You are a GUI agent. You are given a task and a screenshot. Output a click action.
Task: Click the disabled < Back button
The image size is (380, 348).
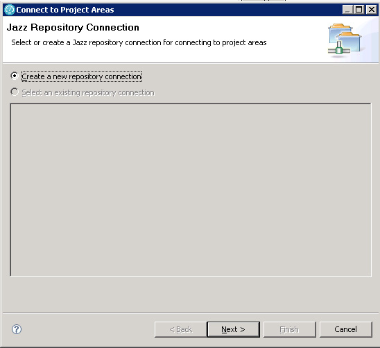[180, 329]
